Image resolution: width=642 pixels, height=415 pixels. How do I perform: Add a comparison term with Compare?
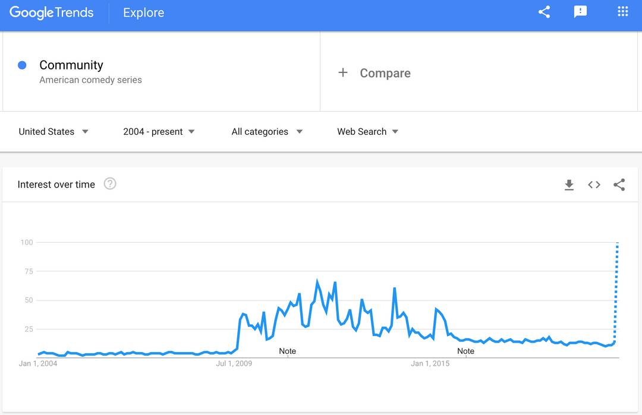(376, 72)
